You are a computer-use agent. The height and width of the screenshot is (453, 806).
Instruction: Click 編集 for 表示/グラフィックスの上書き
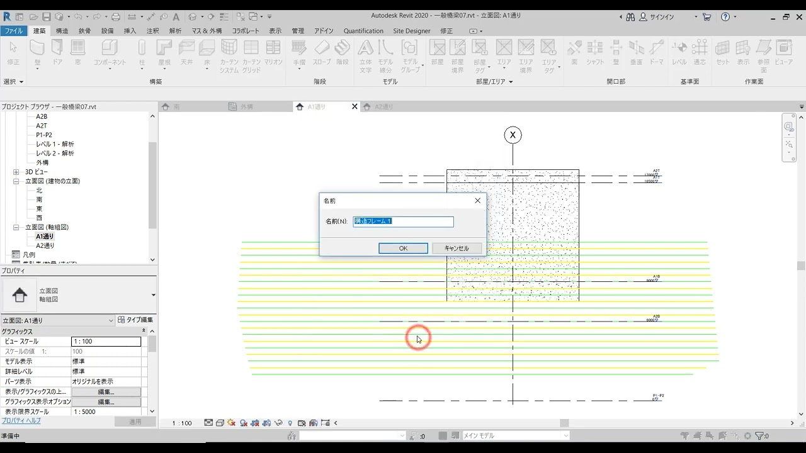click(106, 391)
